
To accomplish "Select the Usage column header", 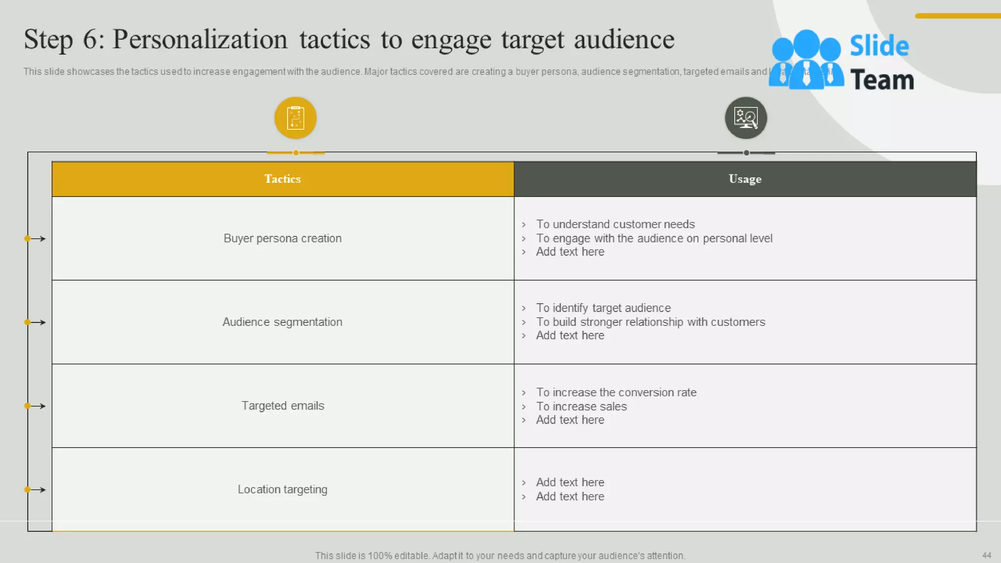I will click(745, 179).
